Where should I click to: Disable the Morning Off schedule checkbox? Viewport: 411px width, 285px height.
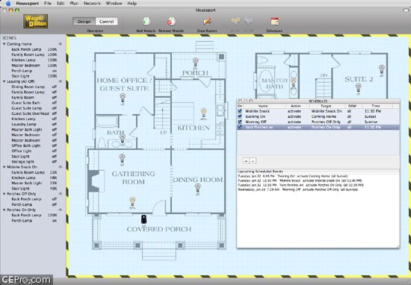(240, 122)
